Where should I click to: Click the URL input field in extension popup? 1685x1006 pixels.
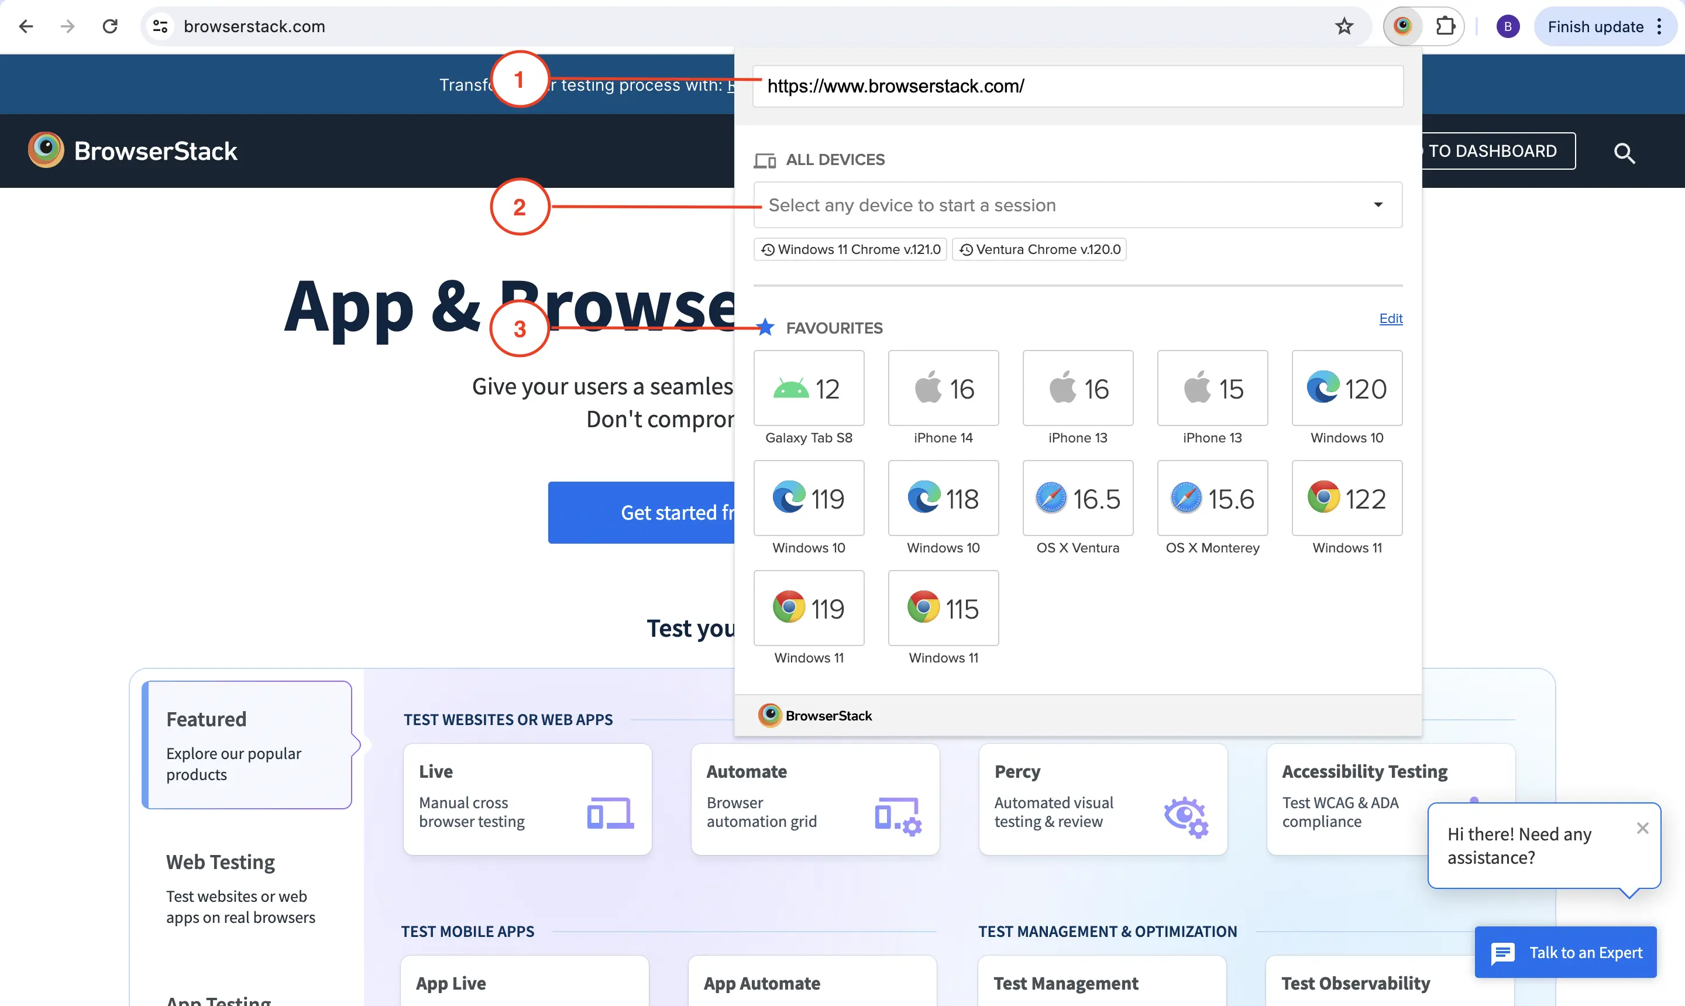coord(1077,86)
